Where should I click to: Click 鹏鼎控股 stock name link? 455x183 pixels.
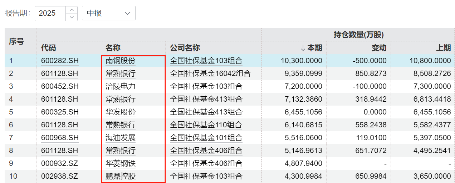(x=121, y=176)
